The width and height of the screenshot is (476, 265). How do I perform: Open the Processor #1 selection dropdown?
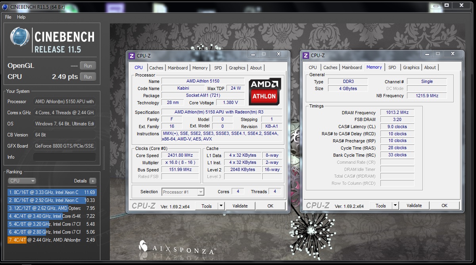[183, 192]
